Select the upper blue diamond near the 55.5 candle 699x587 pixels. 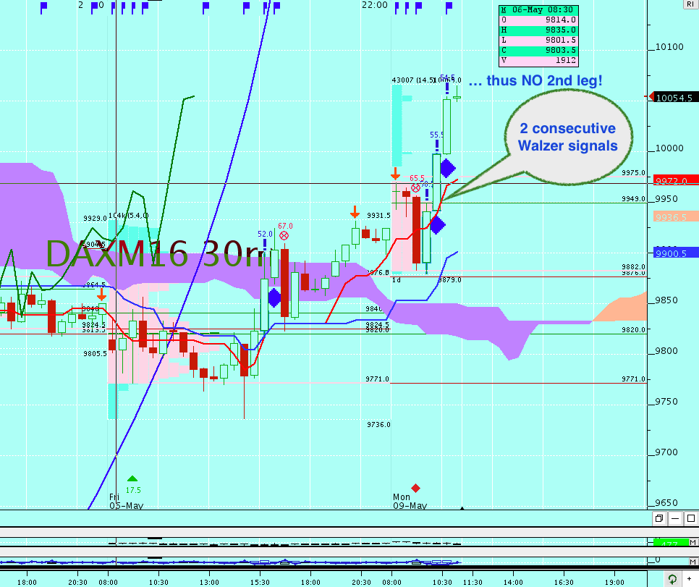[448, 168]
